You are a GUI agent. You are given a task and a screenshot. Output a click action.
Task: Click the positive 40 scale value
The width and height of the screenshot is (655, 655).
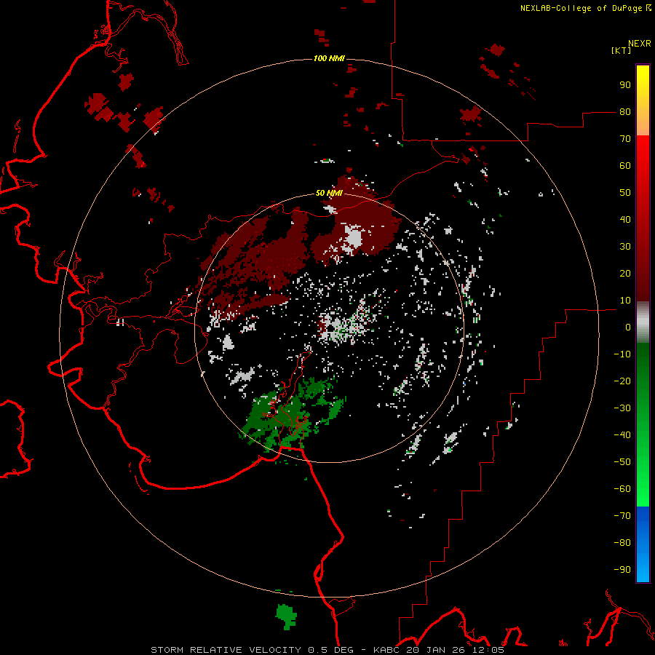coord(625,220)
